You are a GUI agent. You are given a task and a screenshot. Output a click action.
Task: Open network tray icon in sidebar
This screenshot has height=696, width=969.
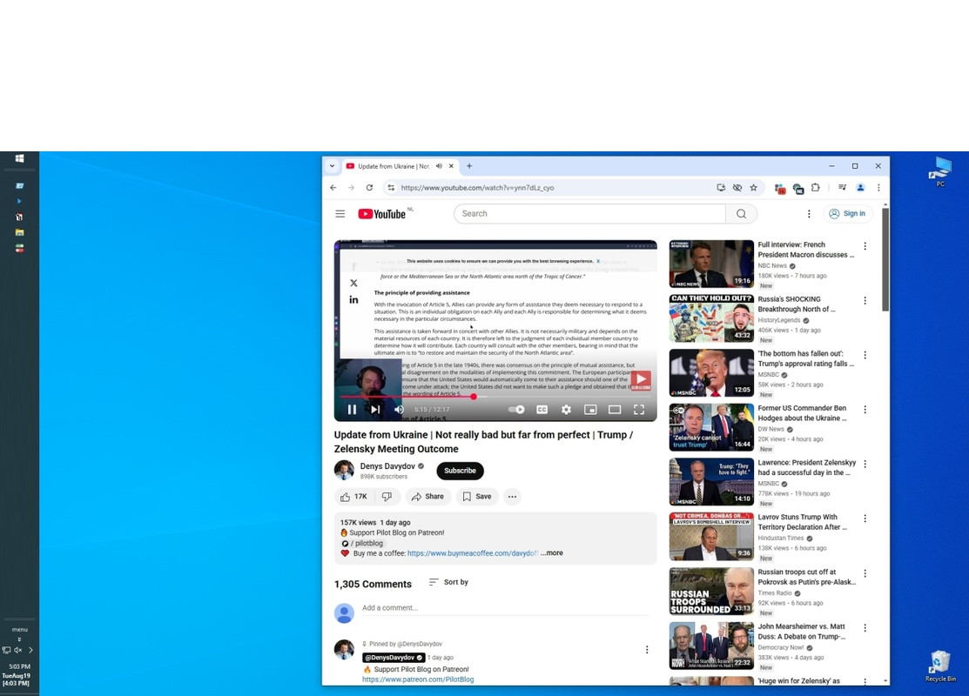[x=7, y=650]
